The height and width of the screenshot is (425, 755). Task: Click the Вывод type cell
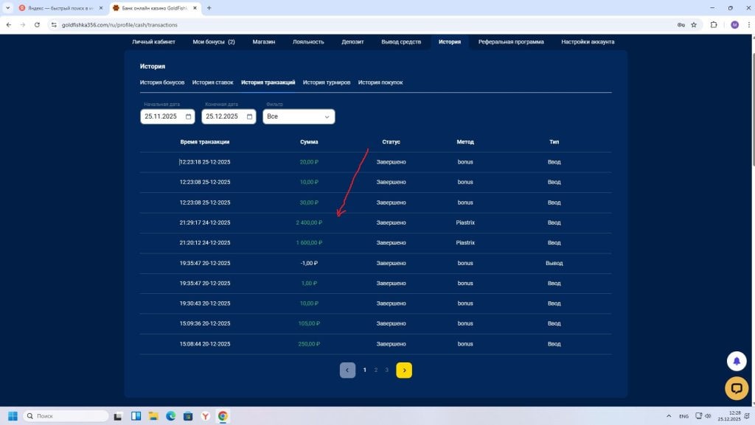tap(554, 263)
